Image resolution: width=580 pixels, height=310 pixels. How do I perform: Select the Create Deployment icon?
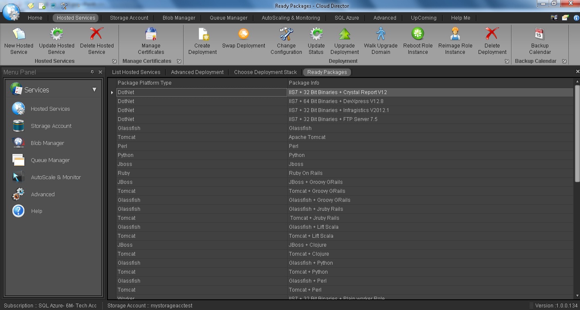(x=202, y=41)
